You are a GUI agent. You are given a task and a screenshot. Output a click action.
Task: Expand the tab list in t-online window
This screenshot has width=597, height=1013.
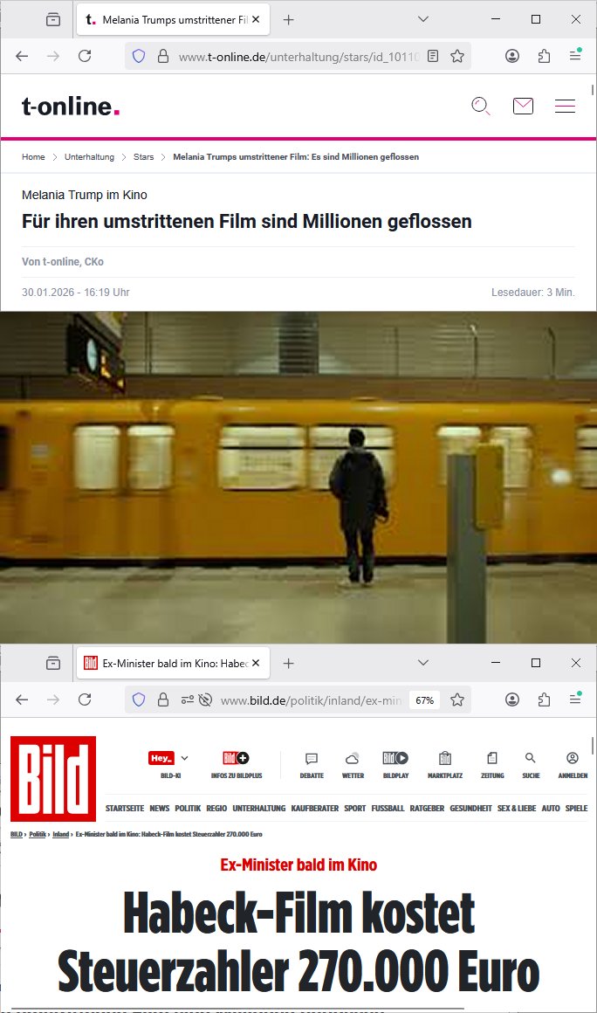tap(423, 19)
